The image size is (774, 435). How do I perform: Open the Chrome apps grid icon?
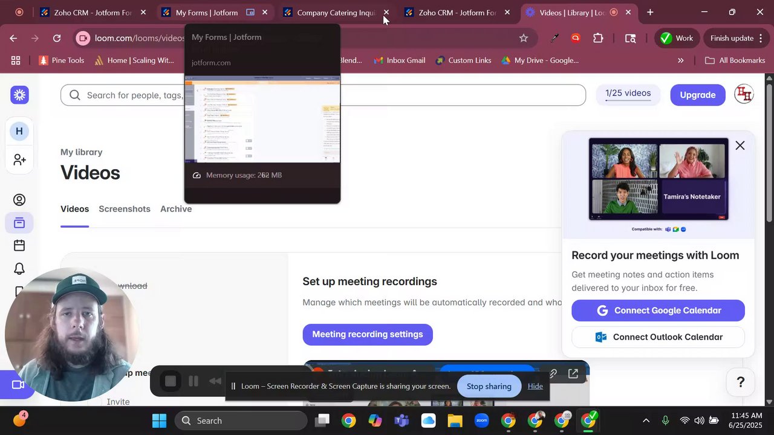coord(16,60)
